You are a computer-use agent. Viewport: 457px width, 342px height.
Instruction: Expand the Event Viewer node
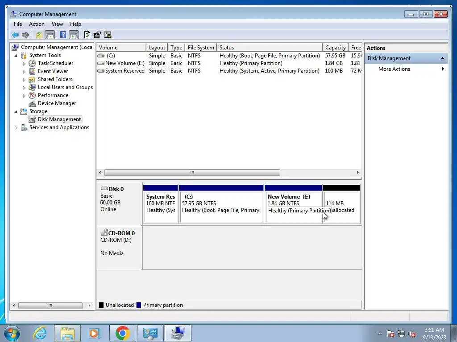click(24, 71)
